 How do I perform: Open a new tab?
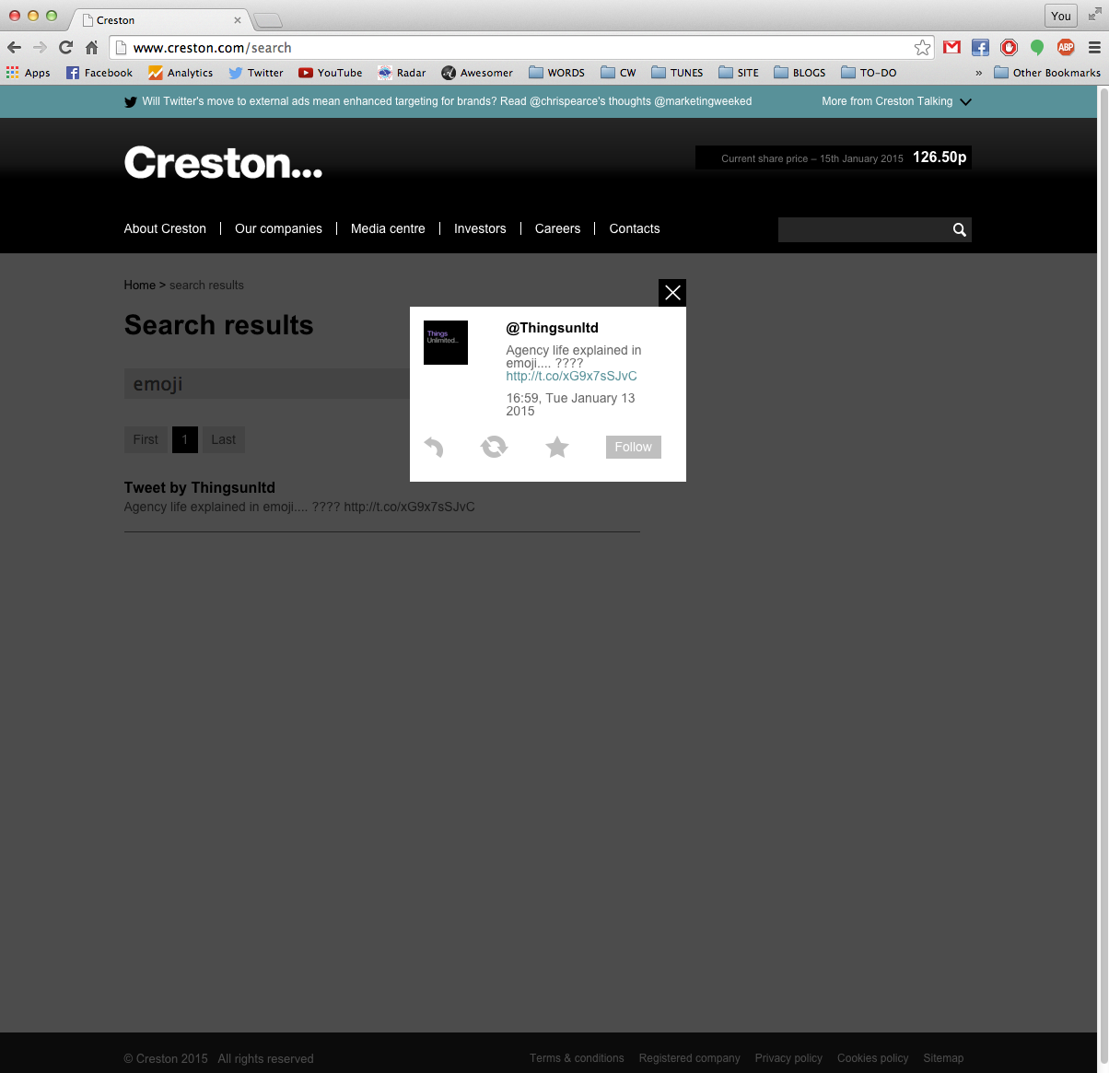(x=267, y=20)
